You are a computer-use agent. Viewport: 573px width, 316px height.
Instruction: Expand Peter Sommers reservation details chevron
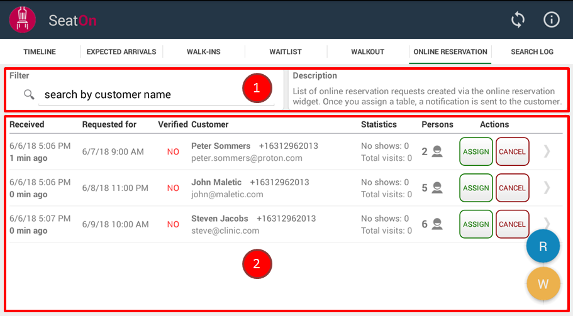(547, 151)
